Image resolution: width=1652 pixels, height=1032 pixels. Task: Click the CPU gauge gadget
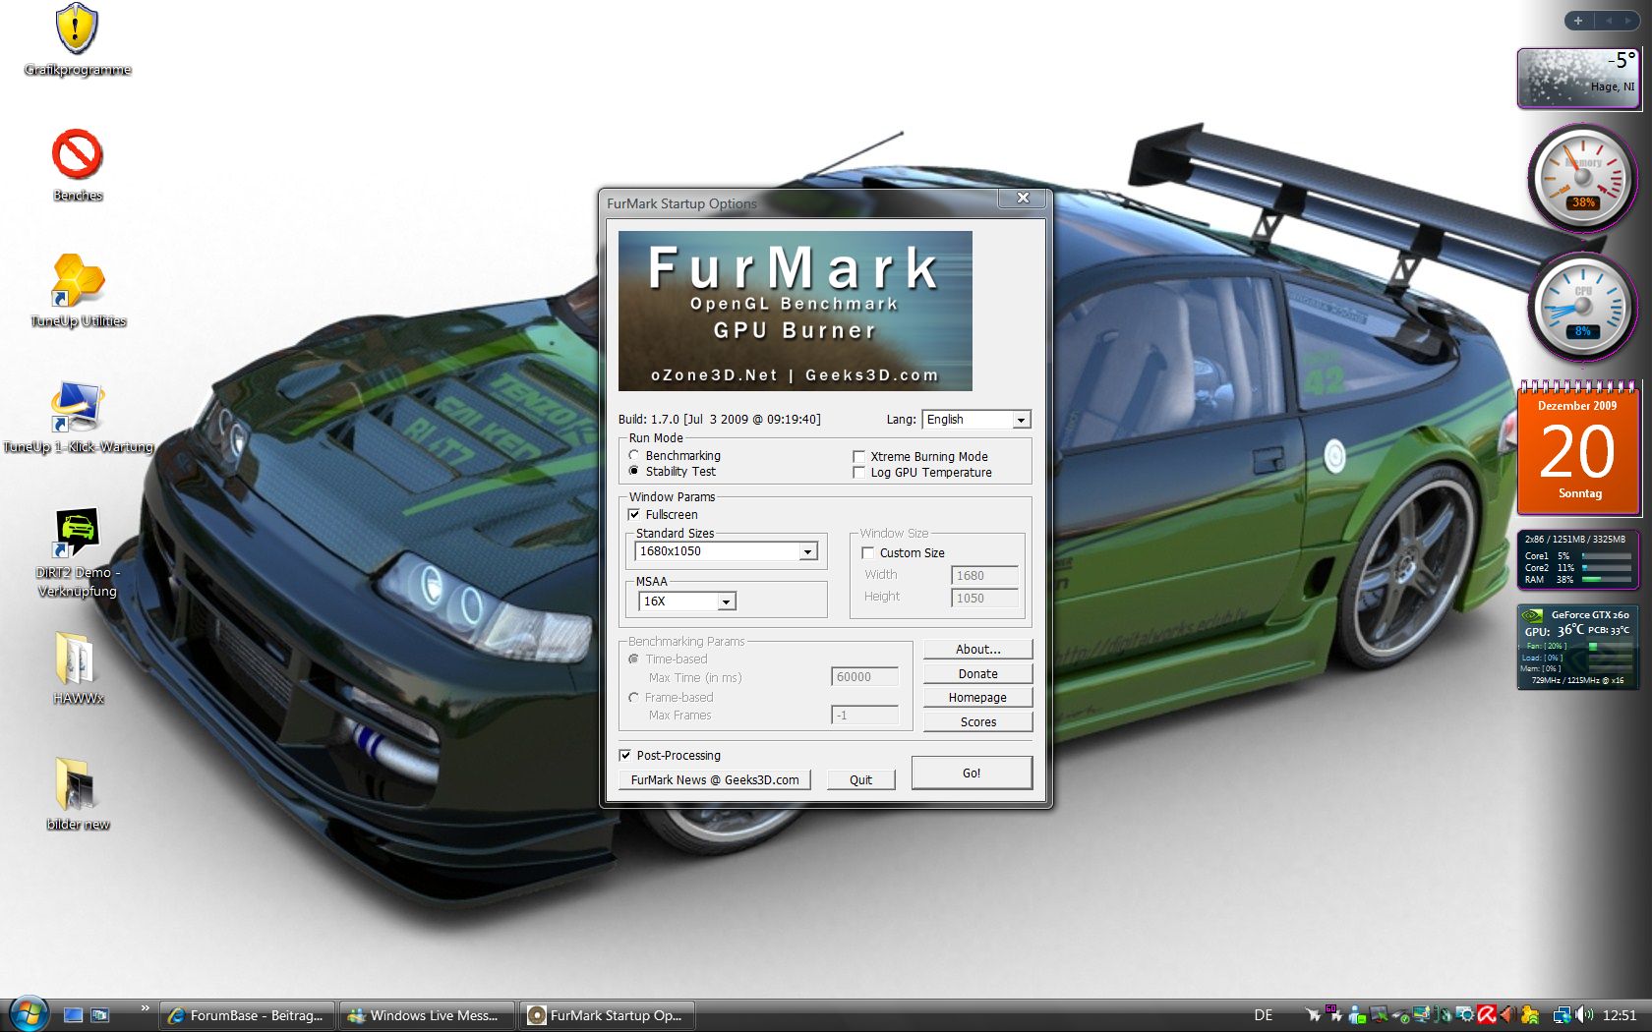coord(1582,307)
